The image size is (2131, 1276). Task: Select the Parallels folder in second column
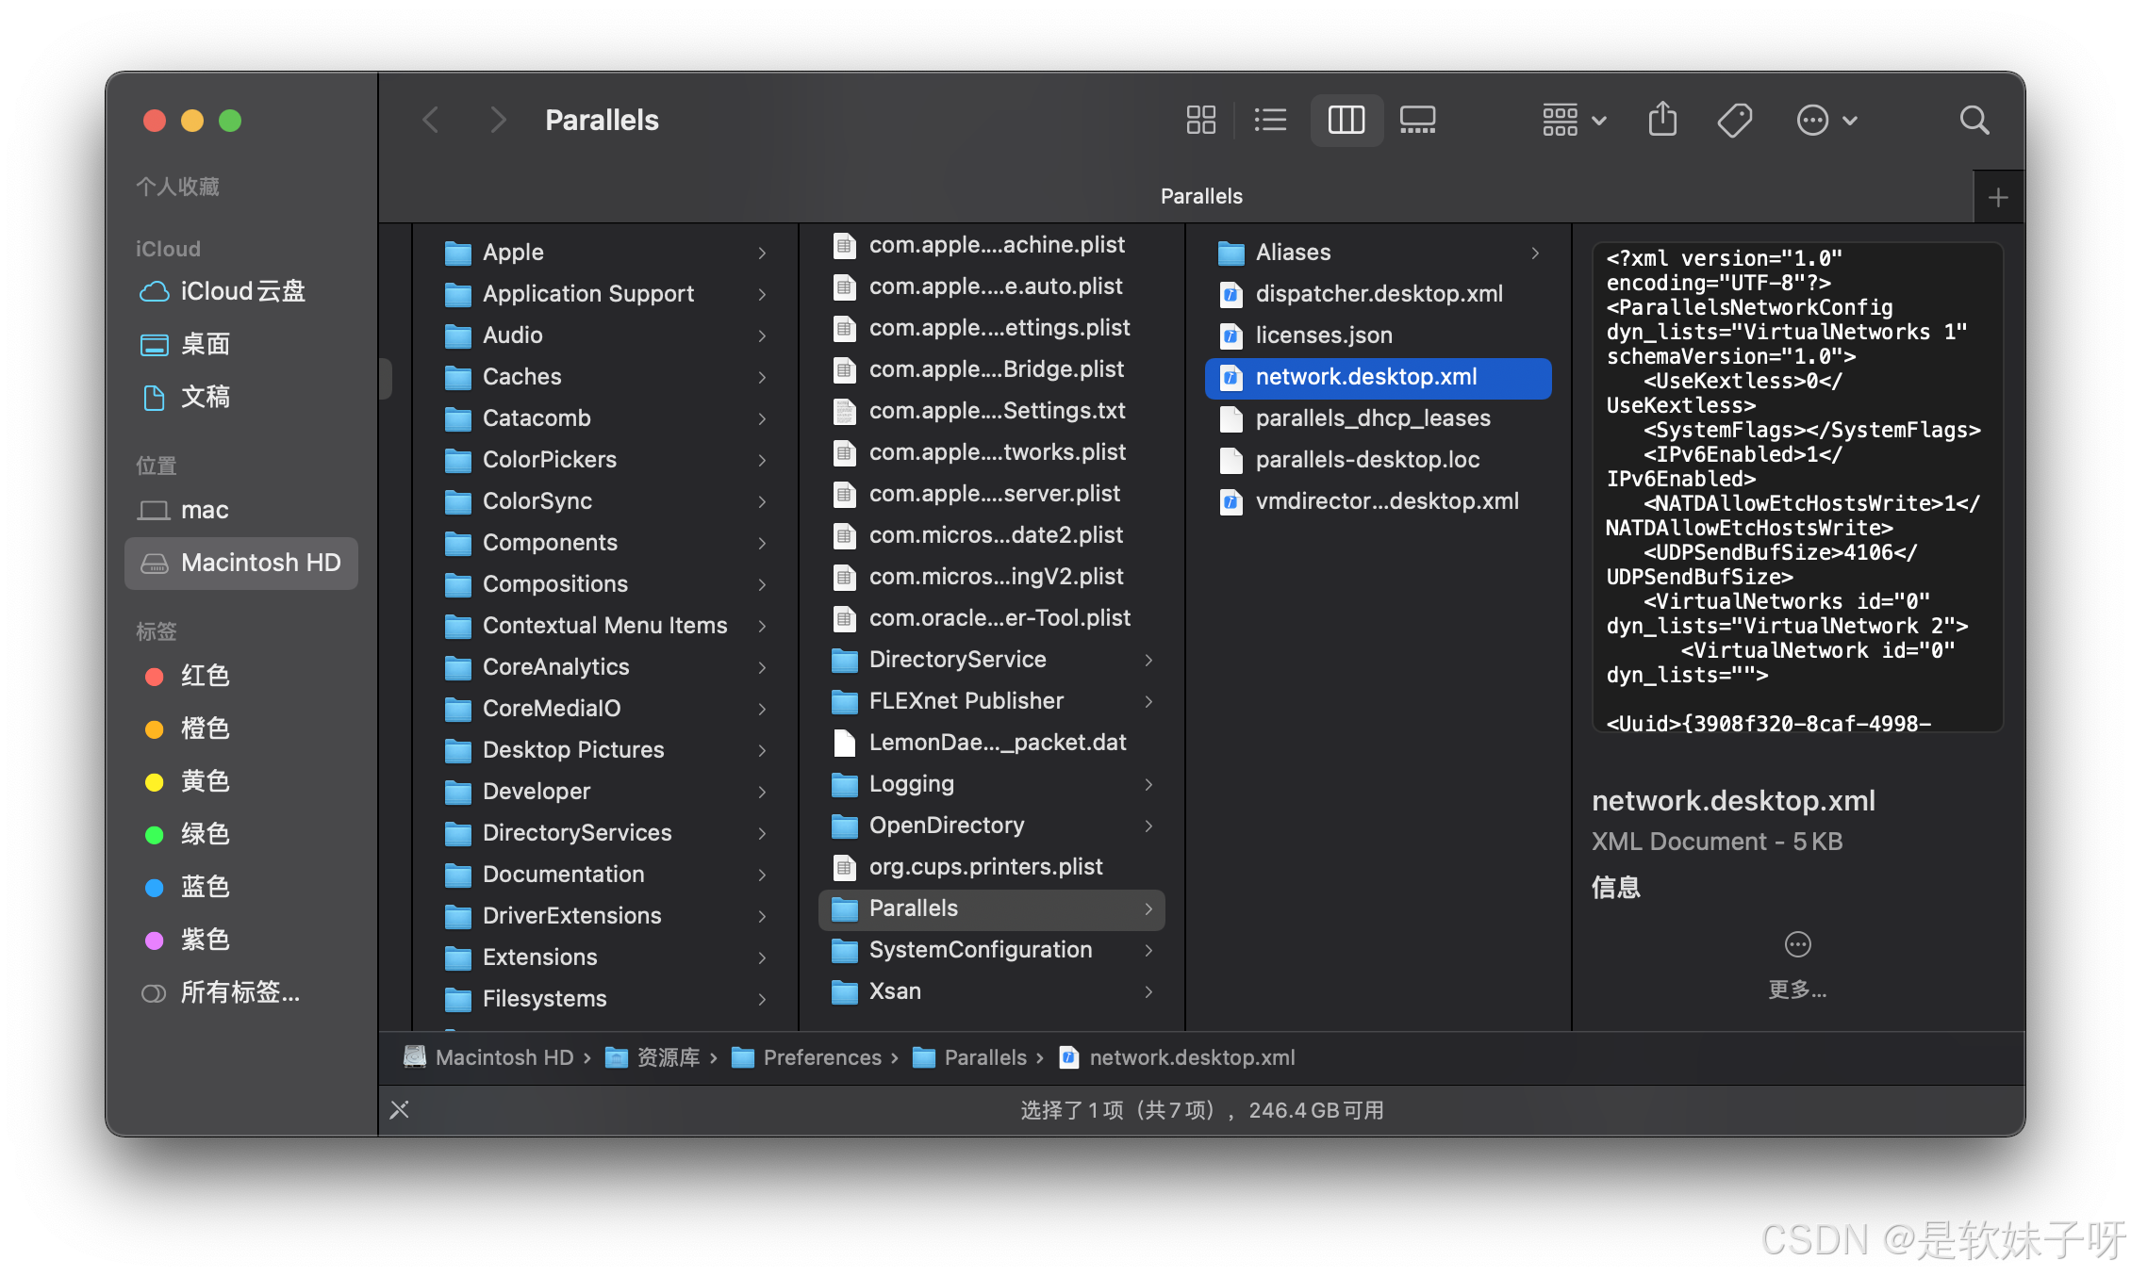[x=992, y=908]
